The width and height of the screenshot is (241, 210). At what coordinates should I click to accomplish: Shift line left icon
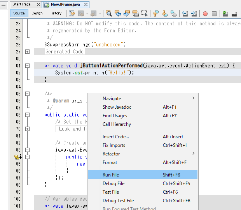[x=185, y=14]
